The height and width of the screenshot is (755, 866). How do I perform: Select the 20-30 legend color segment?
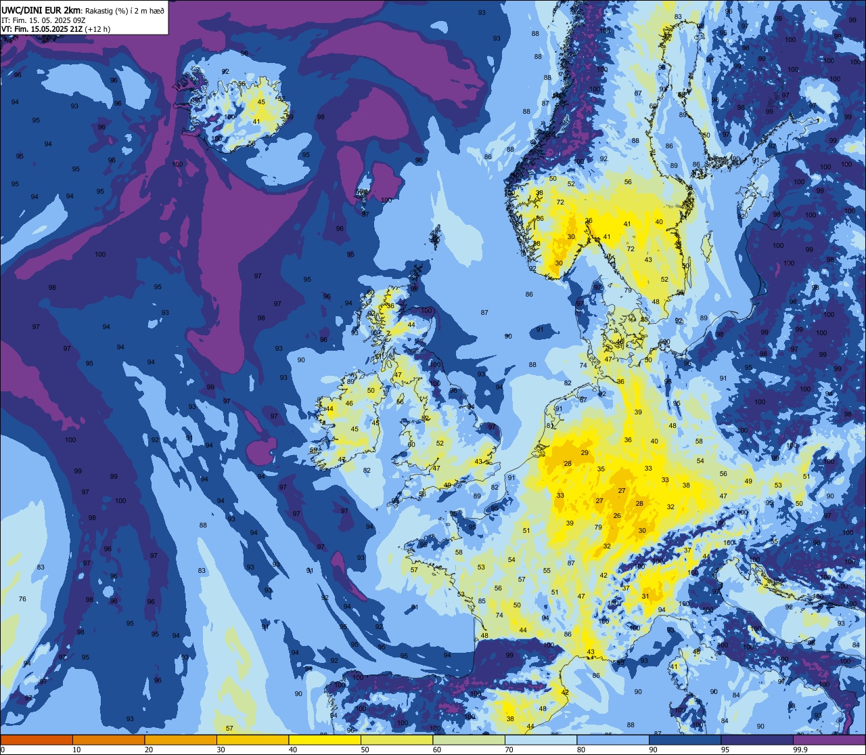point(181,740)
